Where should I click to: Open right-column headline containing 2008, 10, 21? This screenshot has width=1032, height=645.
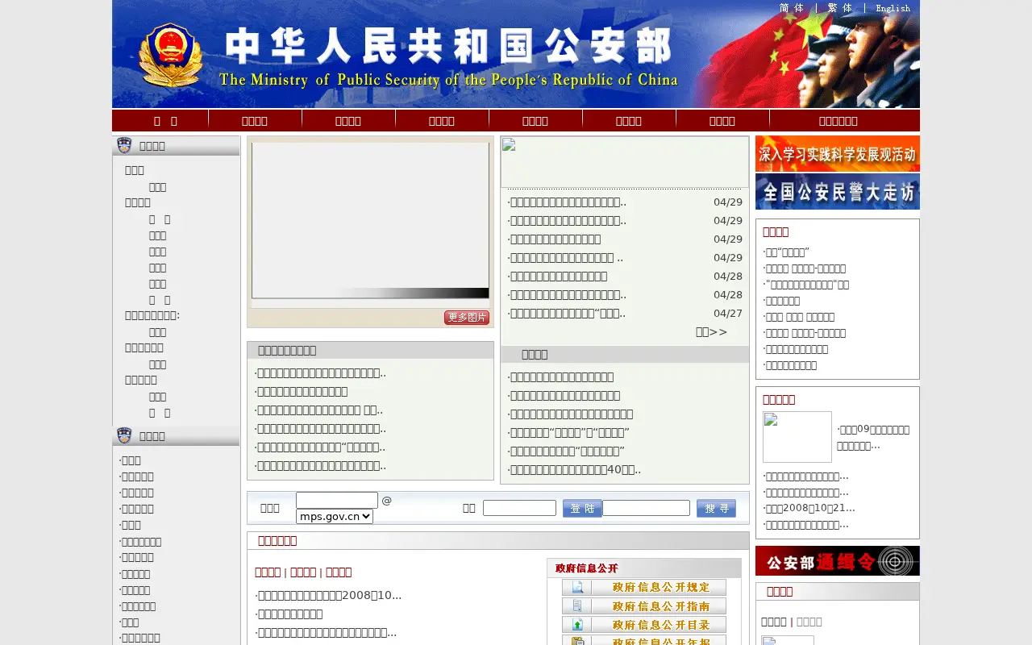click(809, 508)
